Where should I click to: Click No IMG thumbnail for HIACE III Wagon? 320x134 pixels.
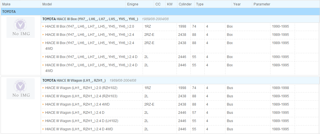(x=20, y=89)
